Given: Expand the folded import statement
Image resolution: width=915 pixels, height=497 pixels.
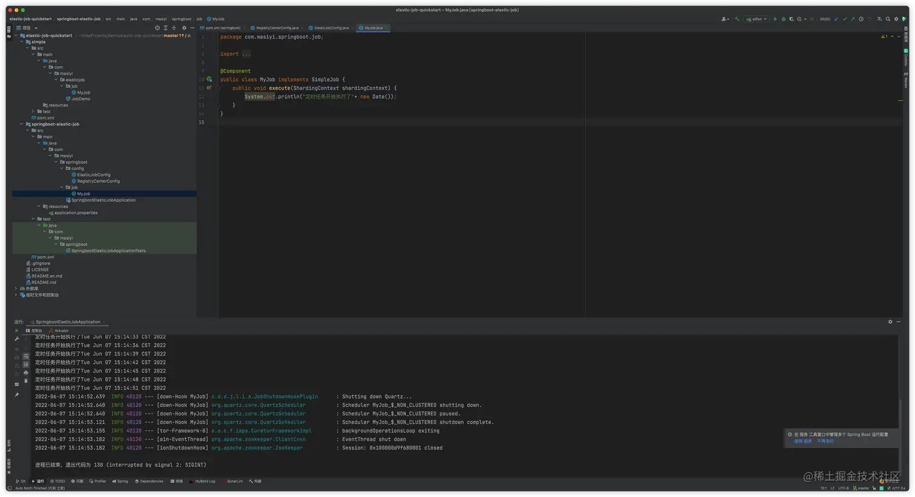Looking at the screenshot, I should [x=246, y=54].
